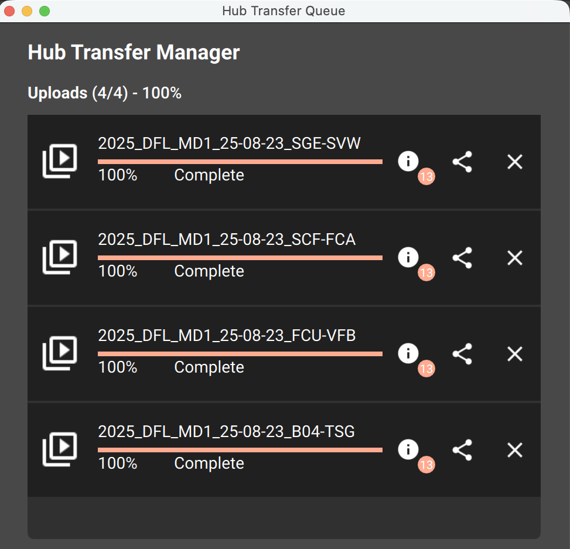
Task: Remove FCU-VFB upload from the queue
Action: (515, 354)
